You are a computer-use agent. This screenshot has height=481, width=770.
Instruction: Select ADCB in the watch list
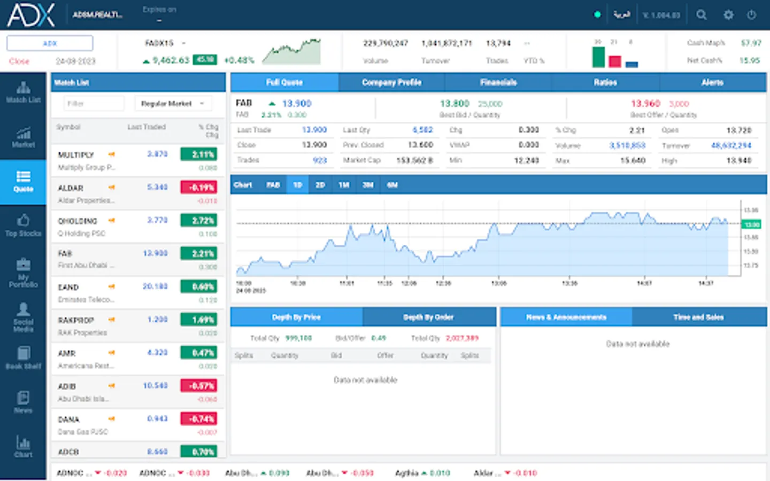tap(138, 450)
